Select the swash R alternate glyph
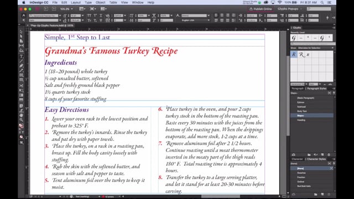This screenshot has height=199, width=354. point(301,55)
